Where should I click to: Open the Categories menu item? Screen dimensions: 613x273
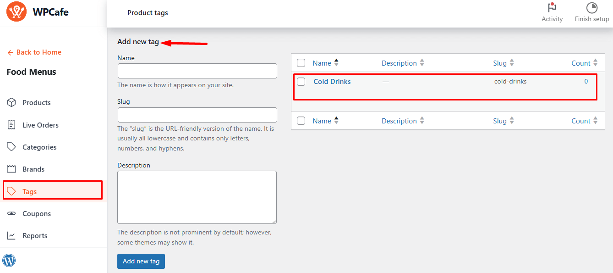39,147
